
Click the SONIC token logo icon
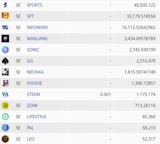(5, 50)
